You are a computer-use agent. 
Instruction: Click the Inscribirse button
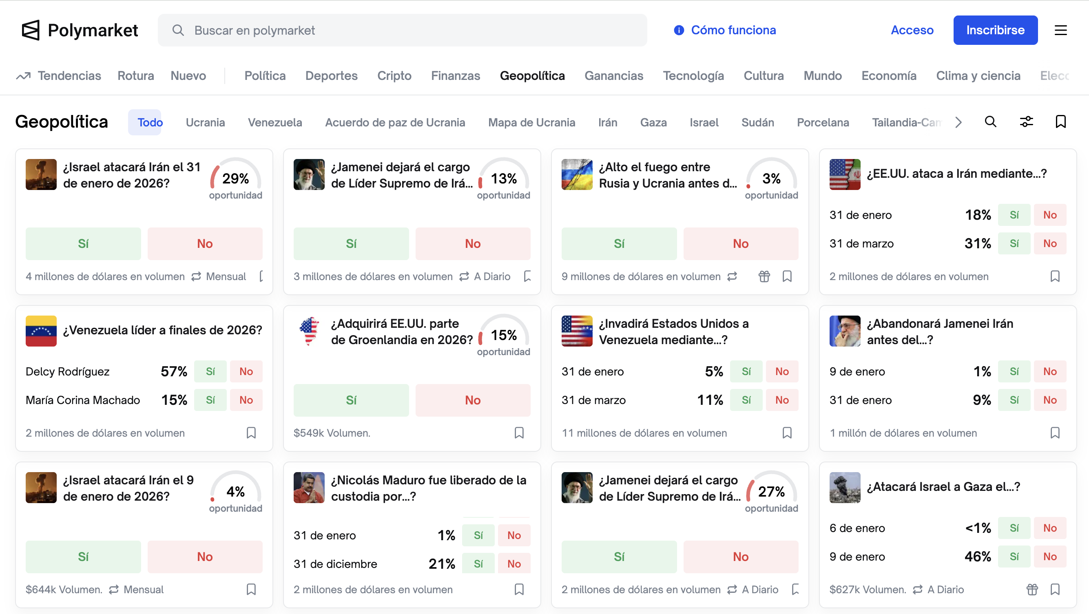pos(995,31)
